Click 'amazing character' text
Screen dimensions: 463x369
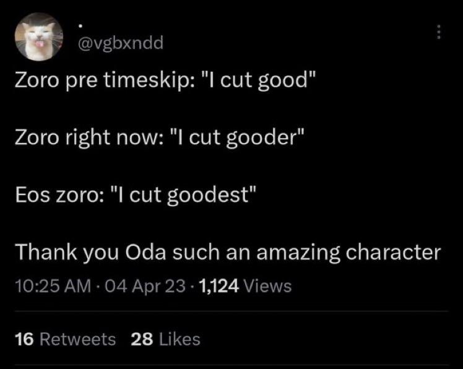tap(348, 253)
